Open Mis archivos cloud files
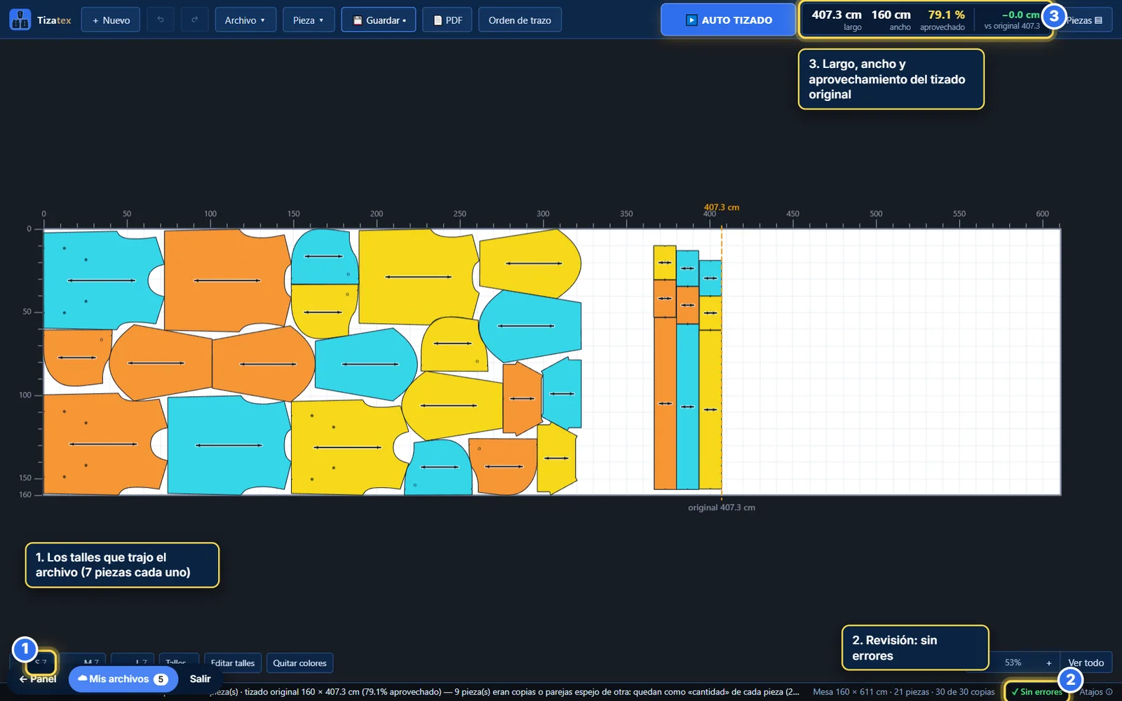 click(123, 679)
